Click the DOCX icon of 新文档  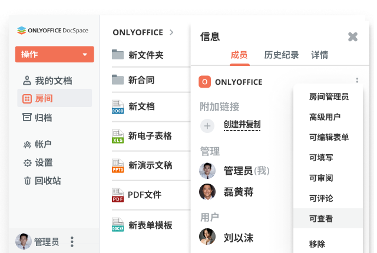coord(118,107)
